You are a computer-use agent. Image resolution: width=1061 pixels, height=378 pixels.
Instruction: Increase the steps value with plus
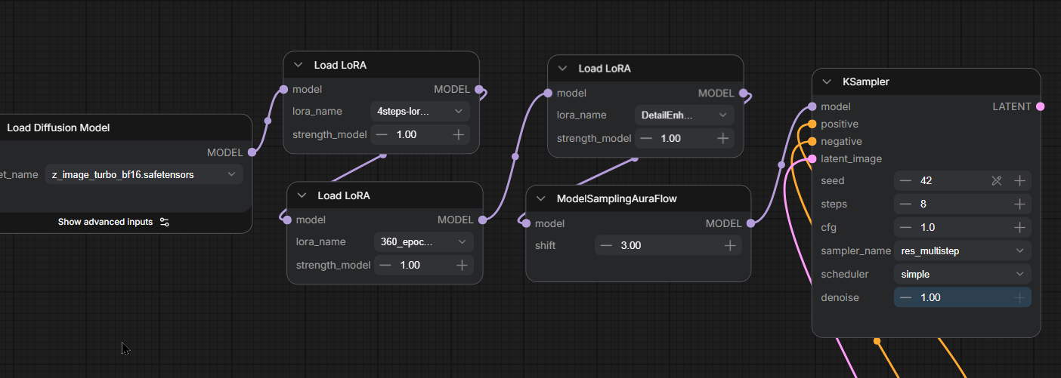[1019, 204]
